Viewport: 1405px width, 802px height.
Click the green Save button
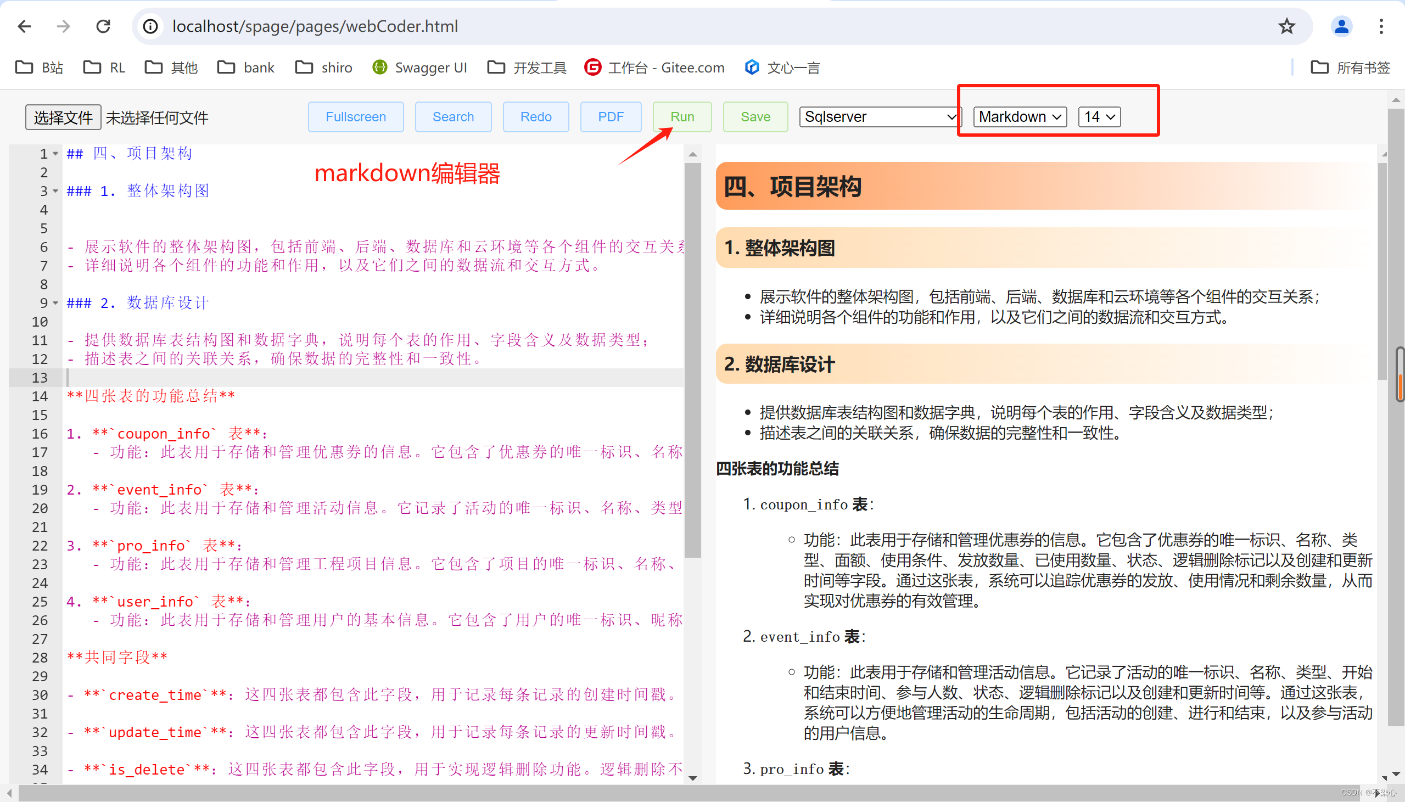(x=755, y=117)
